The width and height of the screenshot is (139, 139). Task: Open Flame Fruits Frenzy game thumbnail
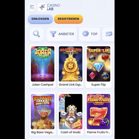point(98,111)
